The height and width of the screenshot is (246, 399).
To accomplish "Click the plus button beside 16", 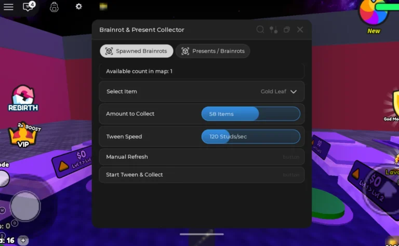I will coord(23,240).
